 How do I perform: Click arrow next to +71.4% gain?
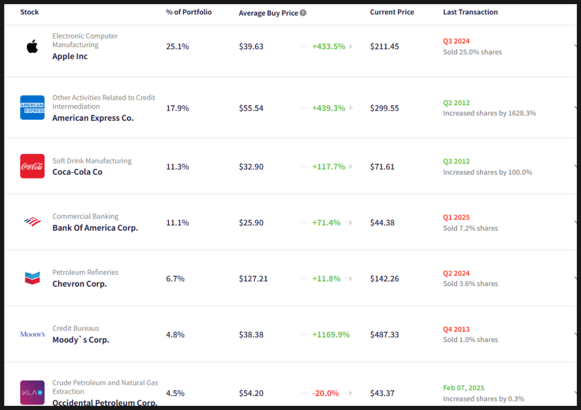(349, 222)
